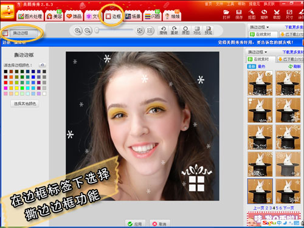Open the 图片处理 tab
Image resolution: width=304 pixels, height=228 pixels.
point(30,16)
